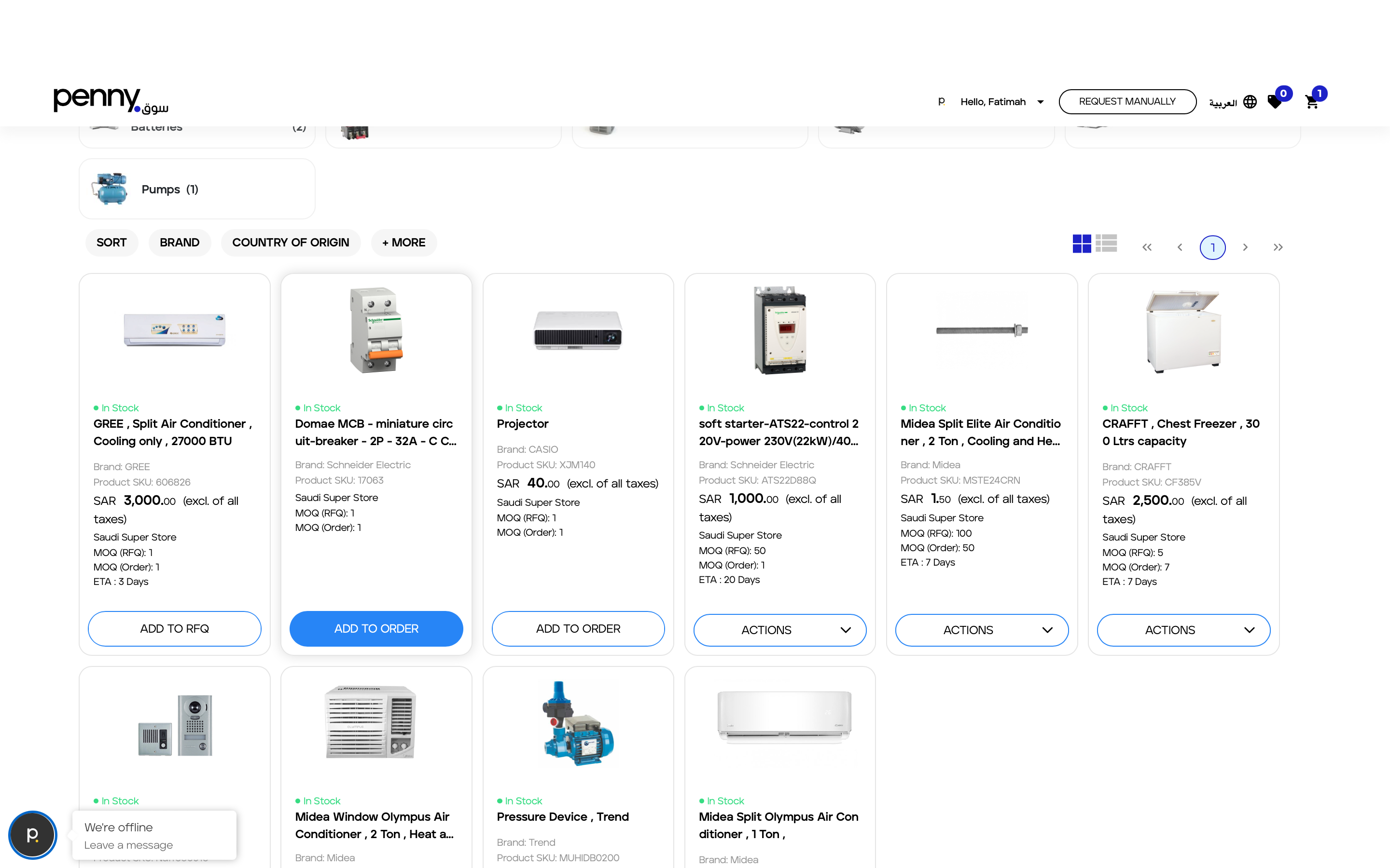
Task: Expand ACTIONS for Midea Split Elite
Action: [x=982, y=630]
